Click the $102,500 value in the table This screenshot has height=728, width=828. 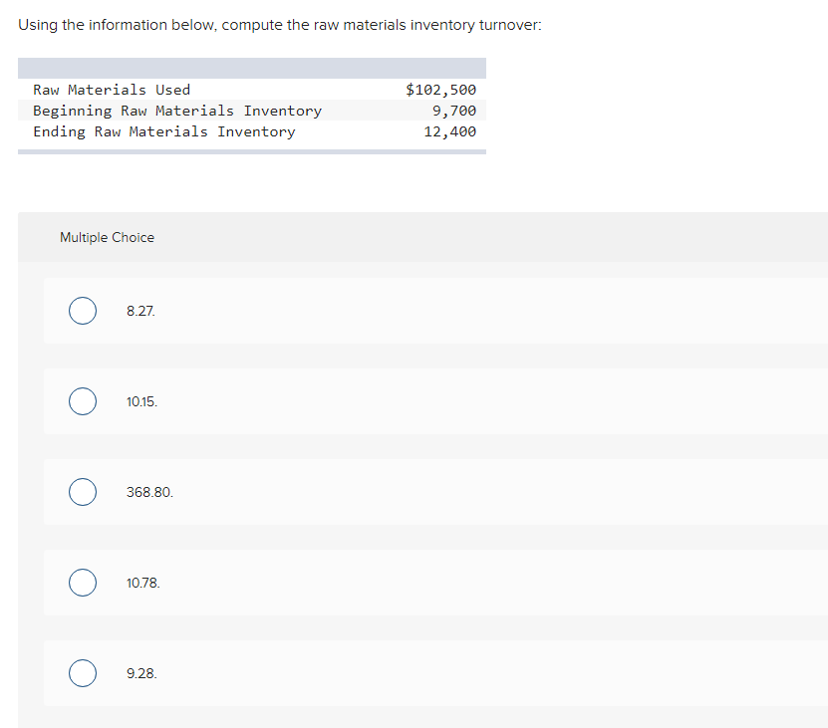click(440, 90)
